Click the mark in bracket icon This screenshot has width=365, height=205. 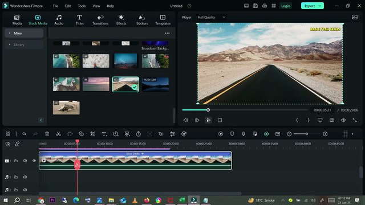(297, 120)
